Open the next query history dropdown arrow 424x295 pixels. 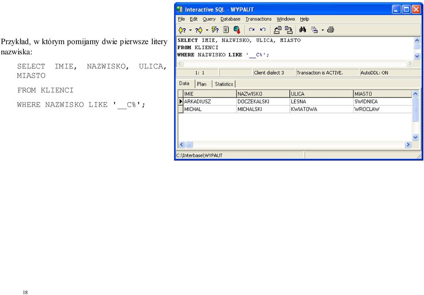pos(207,30)
